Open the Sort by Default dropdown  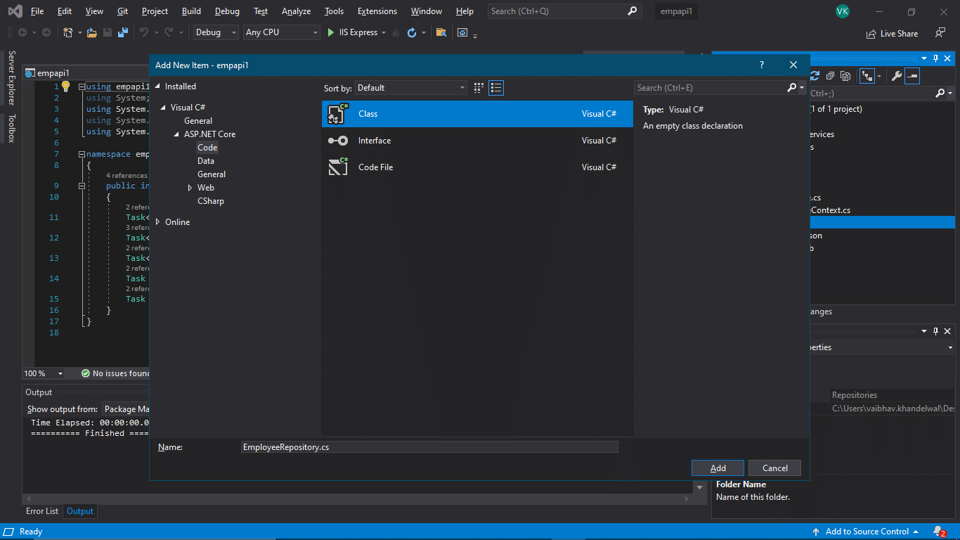(411, 88)
